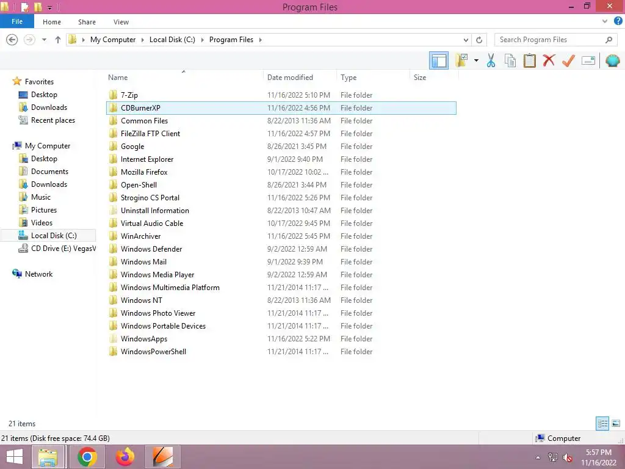625x469 pixels.
Task: Open the File menu
Action: point(16,21)
